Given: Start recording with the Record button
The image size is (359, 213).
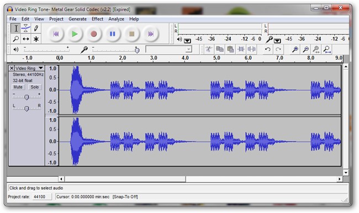Looking at the screenshot, I should pos(94,34).
